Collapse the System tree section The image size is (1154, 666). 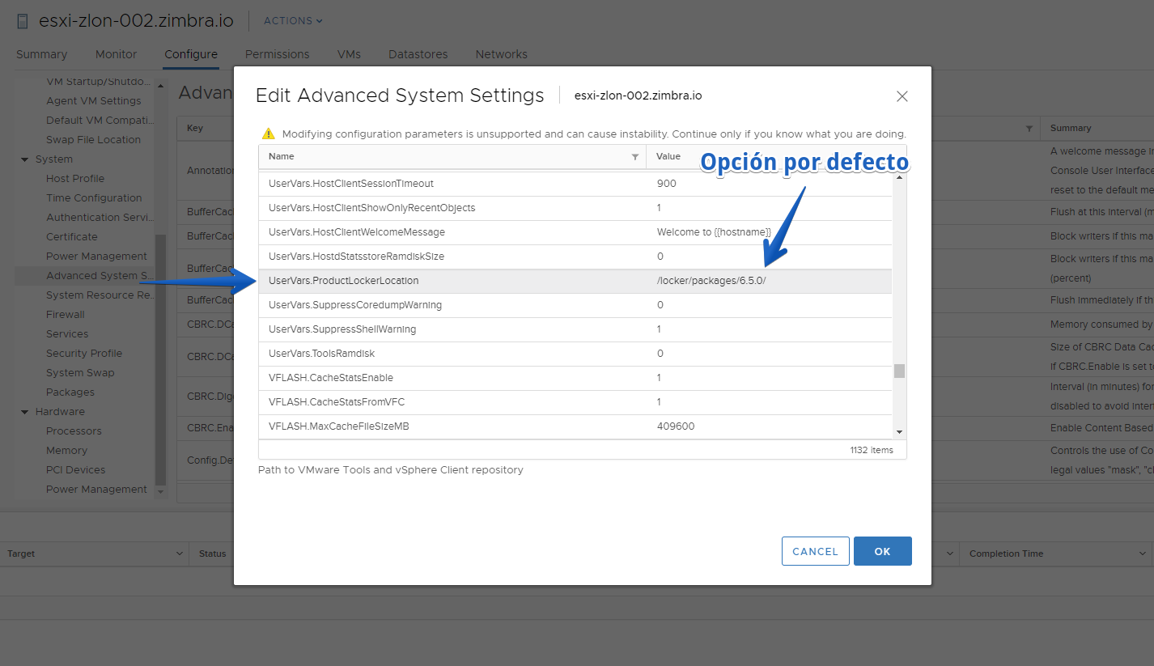(25, 159)
